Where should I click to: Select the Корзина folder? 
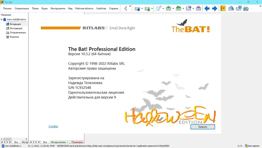pos(14,37)
